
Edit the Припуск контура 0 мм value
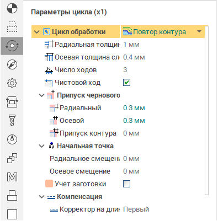coord(131,133)
